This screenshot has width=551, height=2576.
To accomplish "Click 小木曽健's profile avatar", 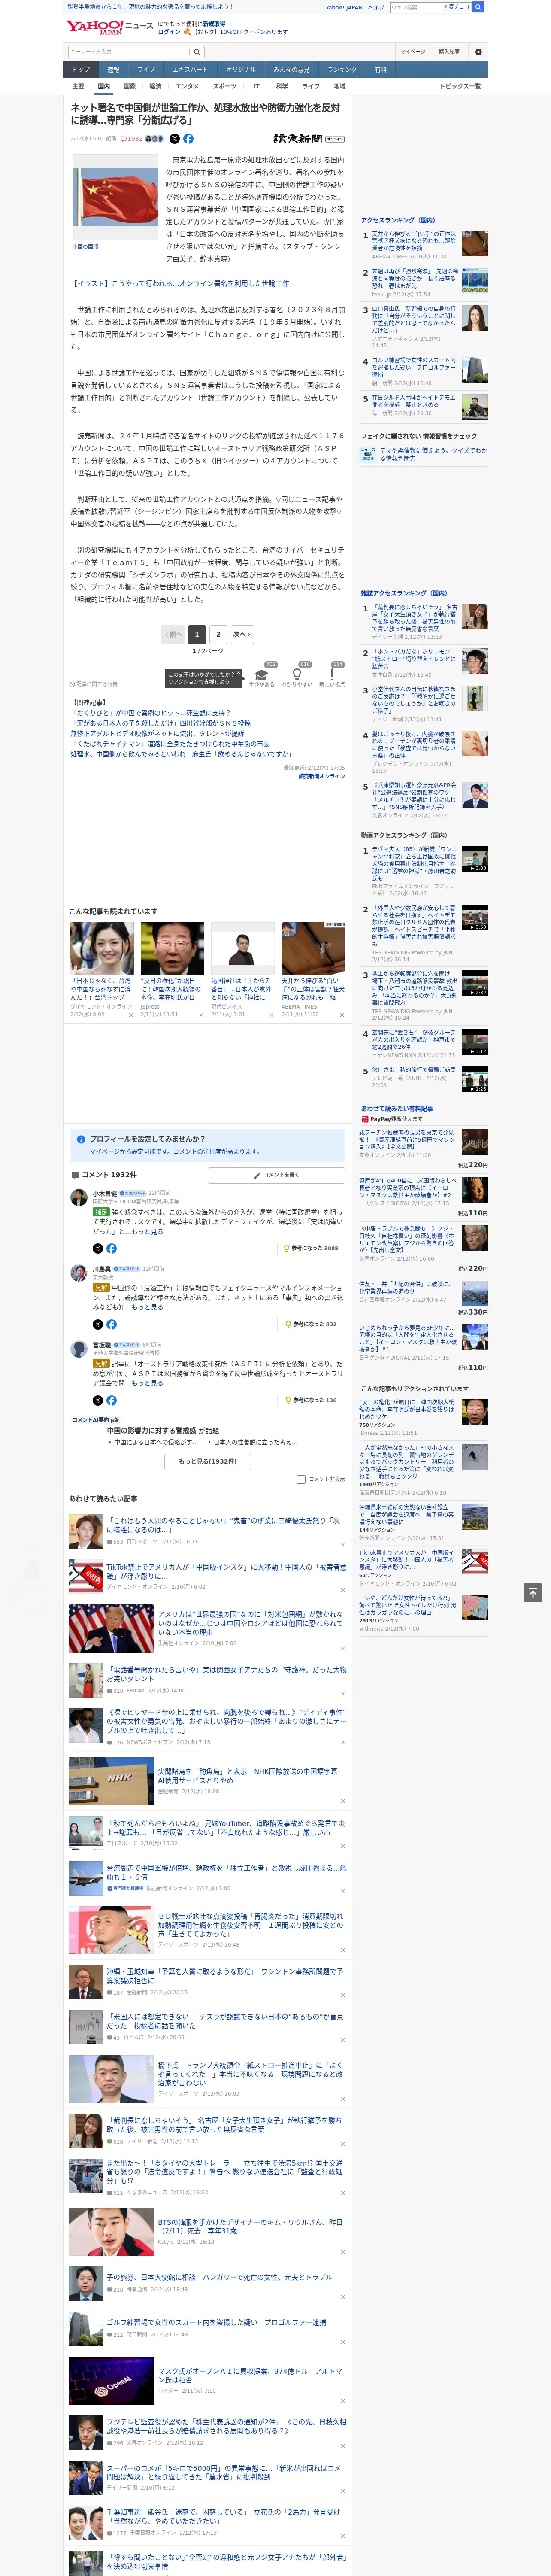I will (x=78, y=1197).
